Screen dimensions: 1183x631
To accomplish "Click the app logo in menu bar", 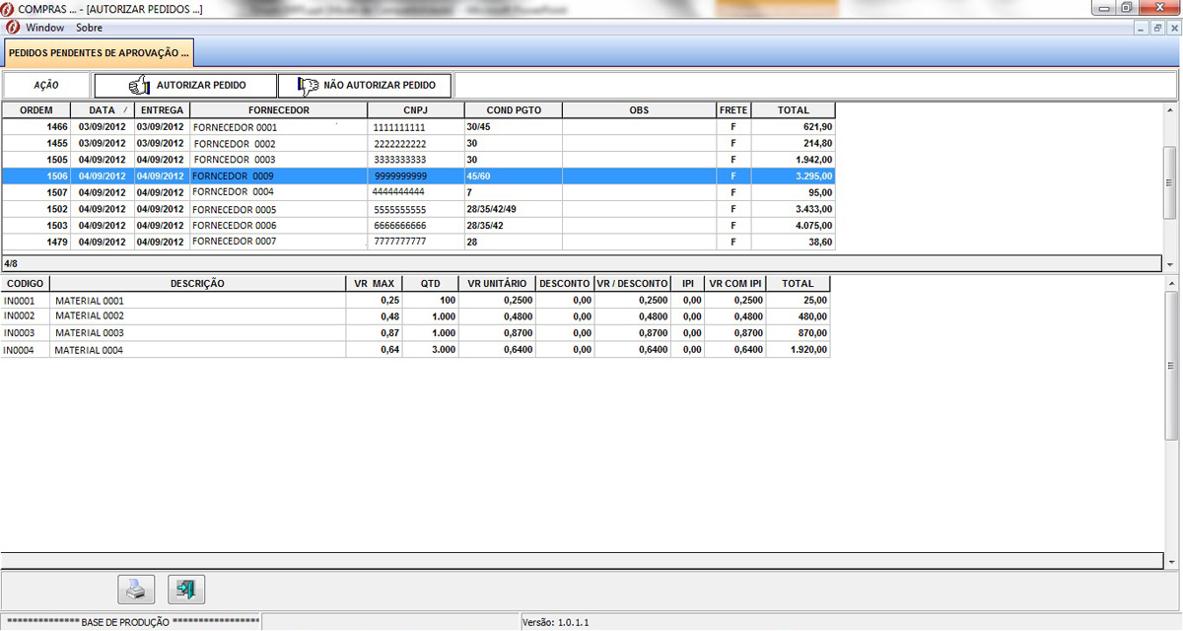I will 12,28.
